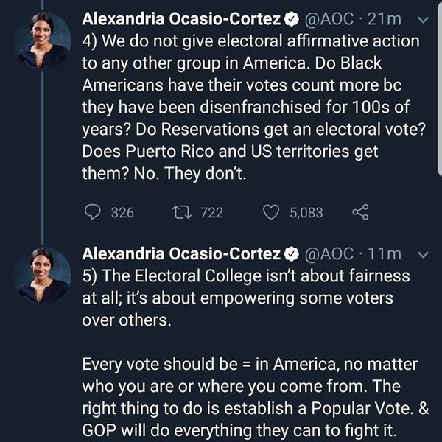Expand the chevron menu on the 11m tweet
The height and width of the screenshot is (442, 442).
[x=423, y=254]
